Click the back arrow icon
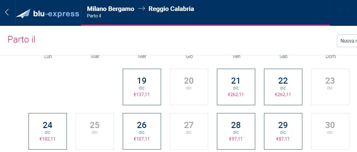The width and height of the screenshot is (357, 152). pyautogui.click(x=7, y=12)
